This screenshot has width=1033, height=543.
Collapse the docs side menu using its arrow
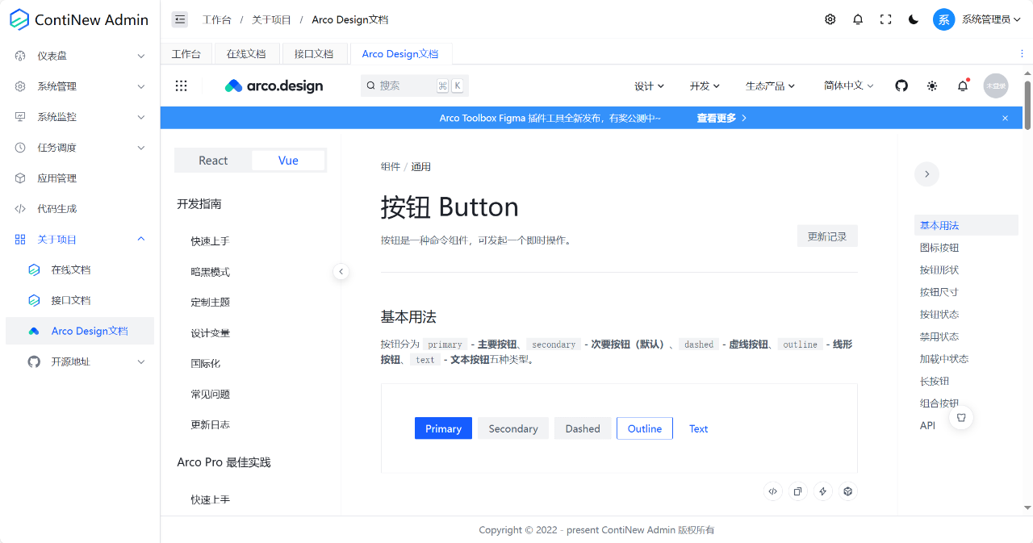tap(341, 272)
